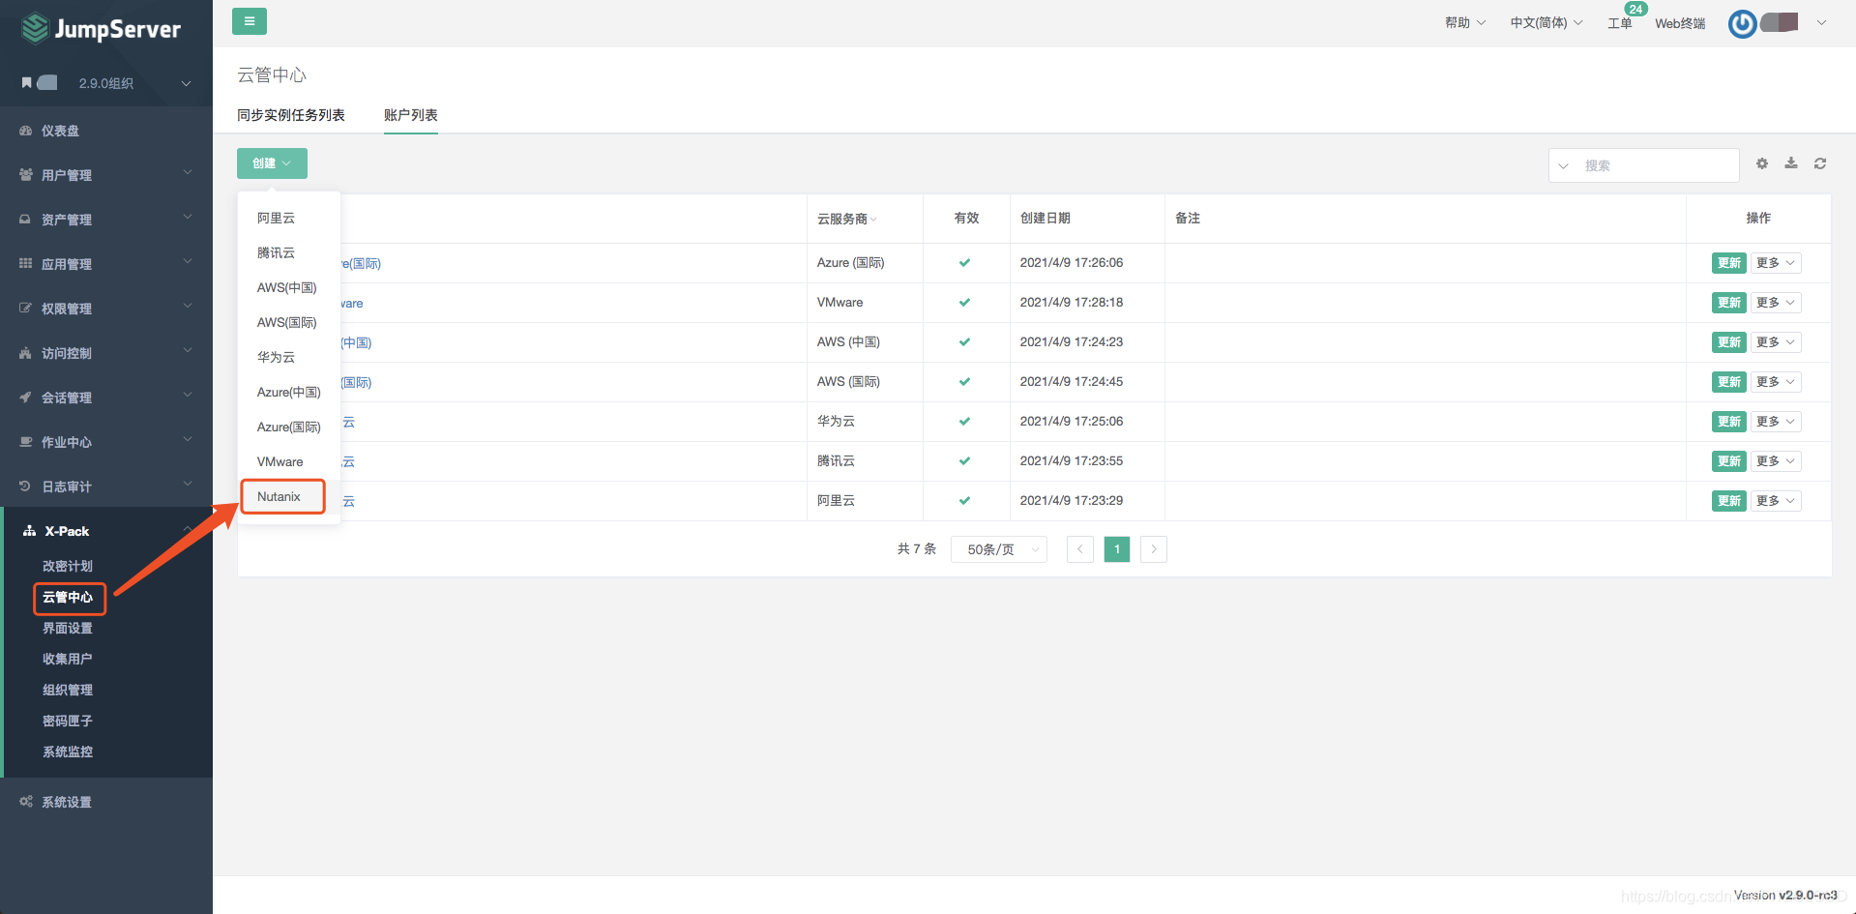Open the Web终端 link
1856x914 pixels.
point(1680,23)
